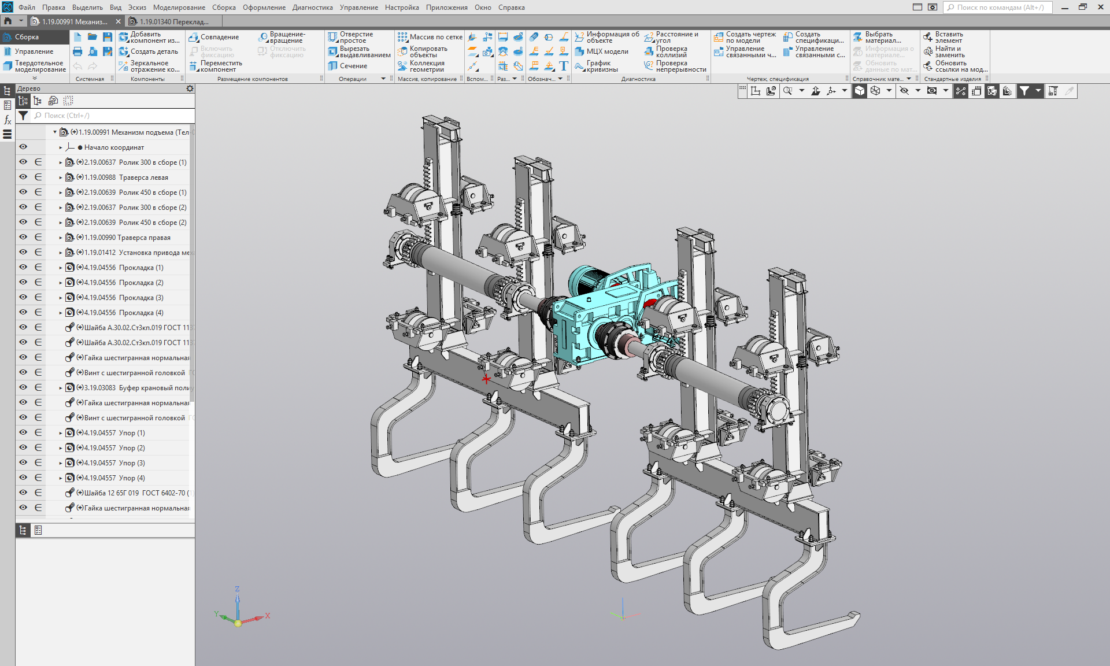
Task: Toggle visibility of Прокладка (1)
Action: pos(23,267)
